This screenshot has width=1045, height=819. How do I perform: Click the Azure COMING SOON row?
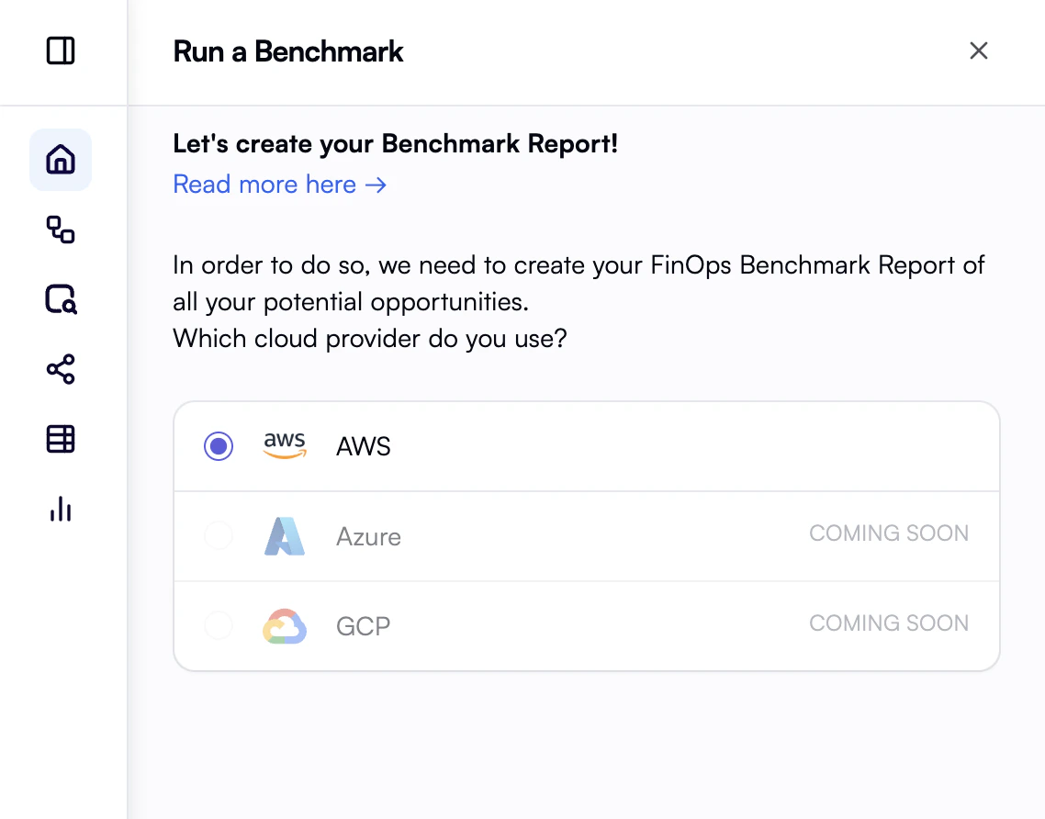587,535
